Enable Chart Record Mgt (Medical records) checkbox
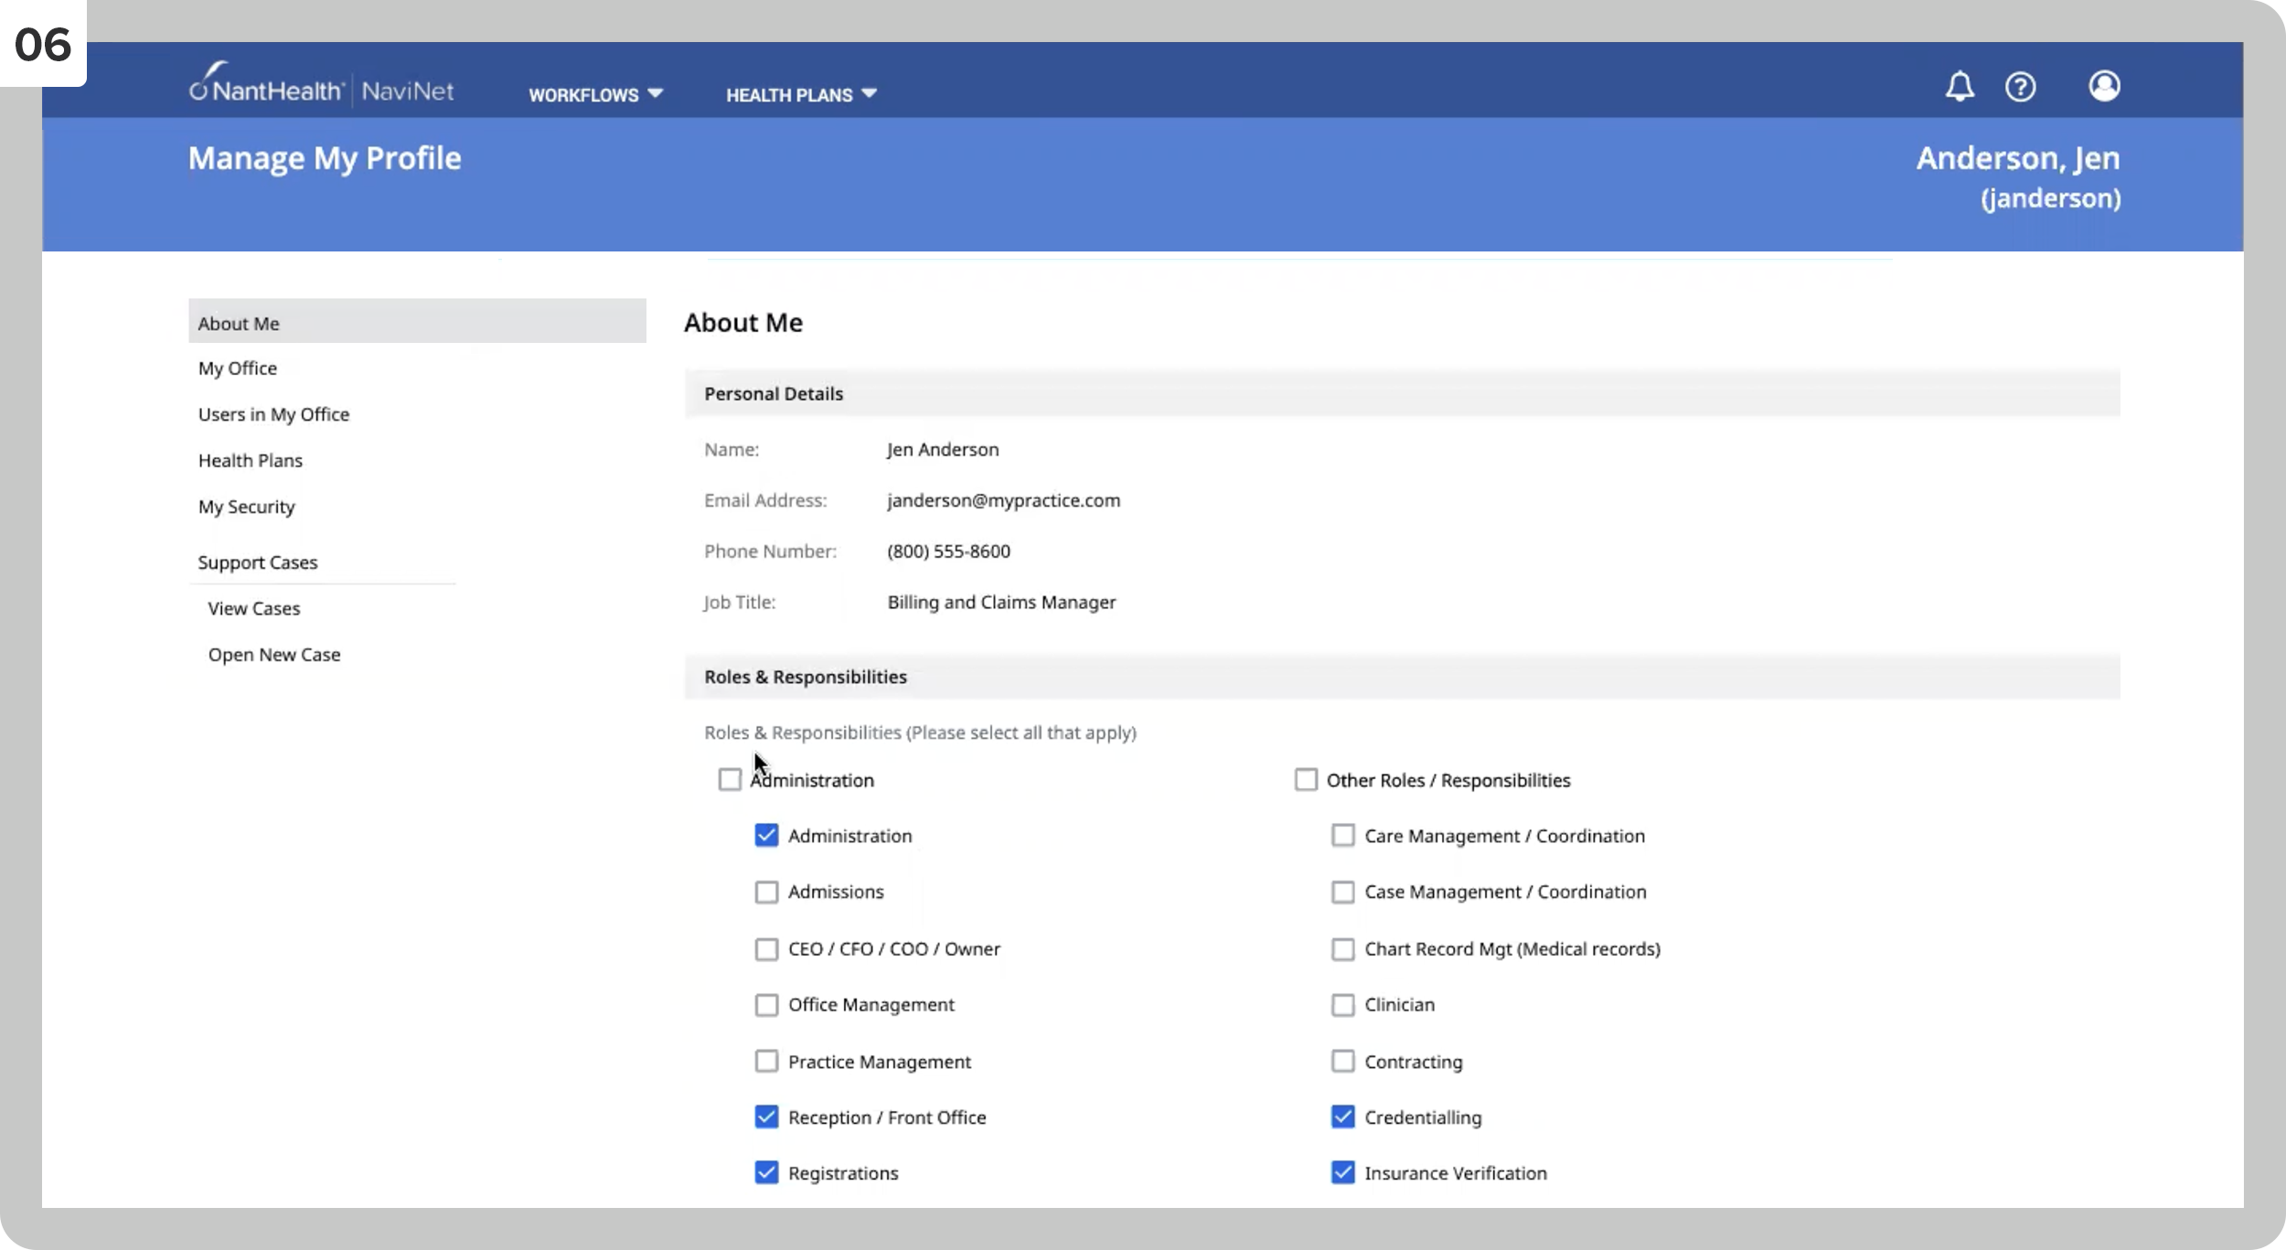Image resolution: width=2286 pixels, height=1250 pixels. pos(1342,948)
